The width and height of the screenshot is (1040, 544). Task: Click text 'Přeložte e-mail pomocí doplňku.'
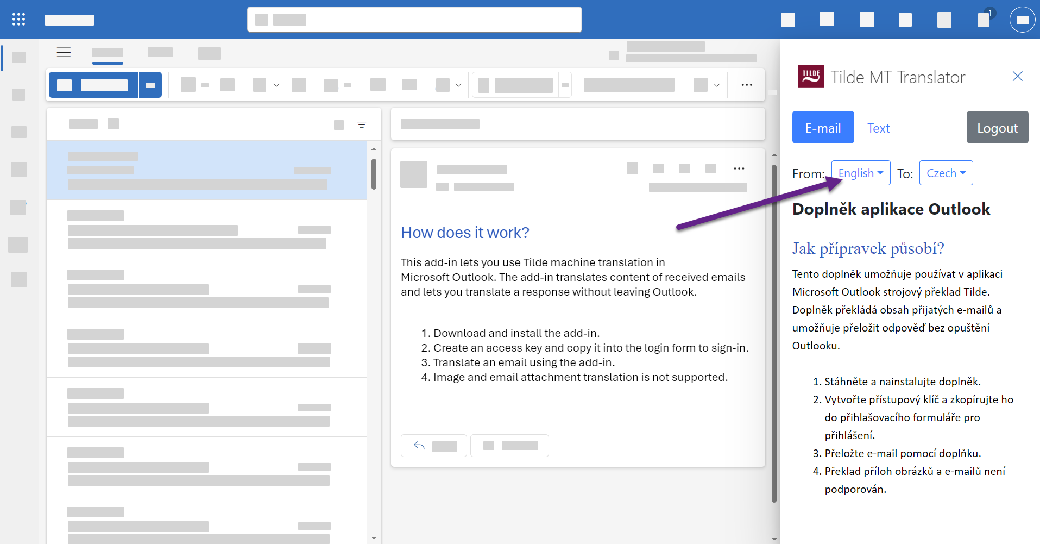903,453
